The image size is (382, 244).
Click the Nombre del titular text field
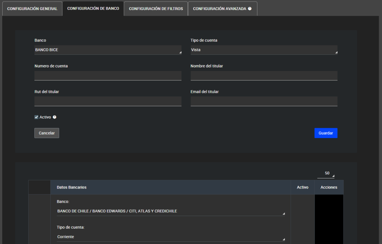264,76
